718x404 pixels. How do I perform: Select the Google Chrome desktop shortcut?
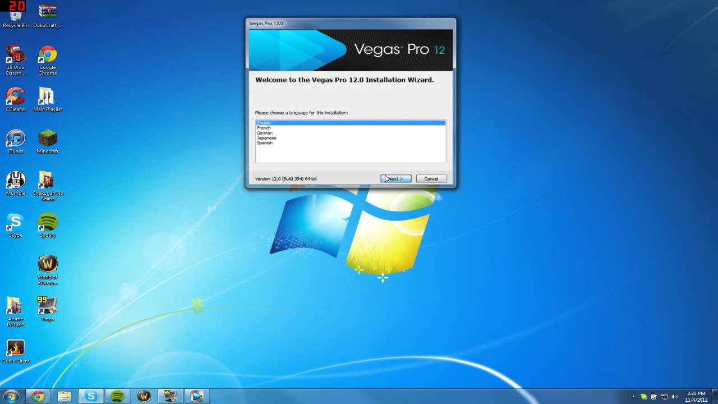pyautogui.click(x=48, y=60)
